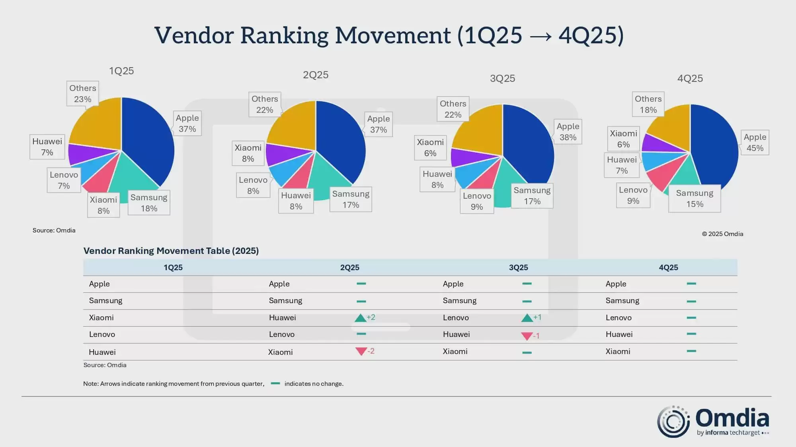Click the no-change dash in the note legend
The image size is (796, 447).
point(275,383)
